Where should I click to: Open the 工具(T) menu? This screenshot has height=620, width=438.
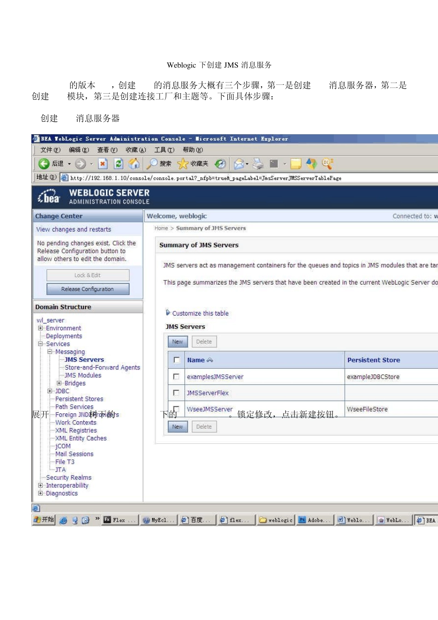click(x=164, y=150)
